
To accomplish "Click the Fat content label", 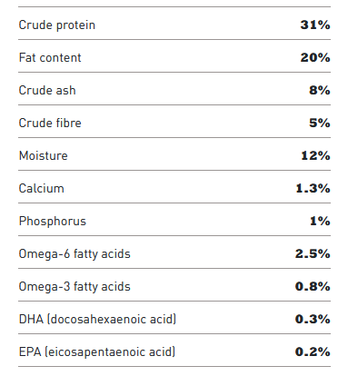I will pyautogui.click(x=50, y=57).
